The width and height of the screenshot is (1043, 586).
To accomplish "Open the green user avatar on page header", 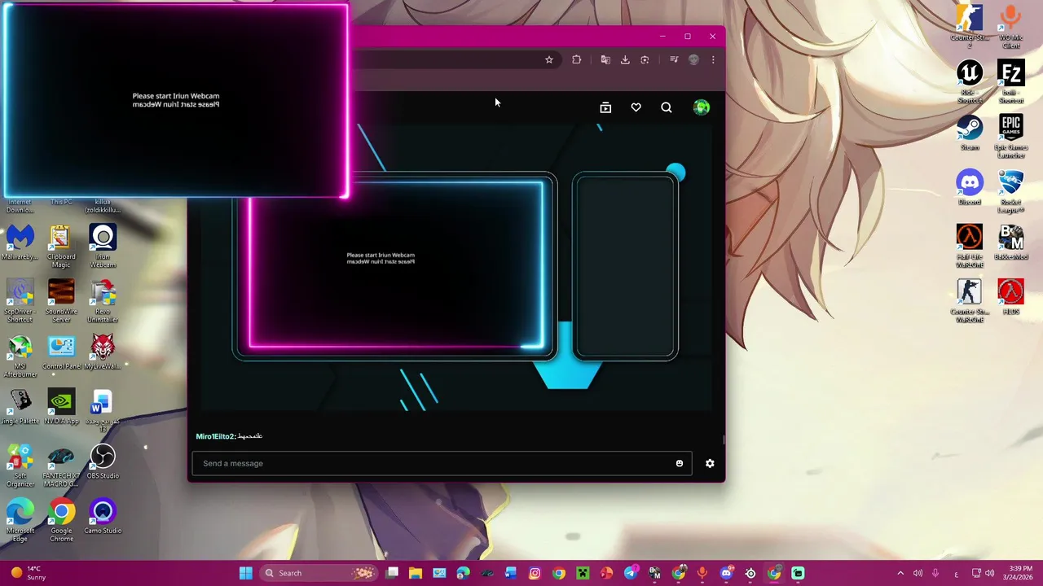I will click(x=701, y=107).
